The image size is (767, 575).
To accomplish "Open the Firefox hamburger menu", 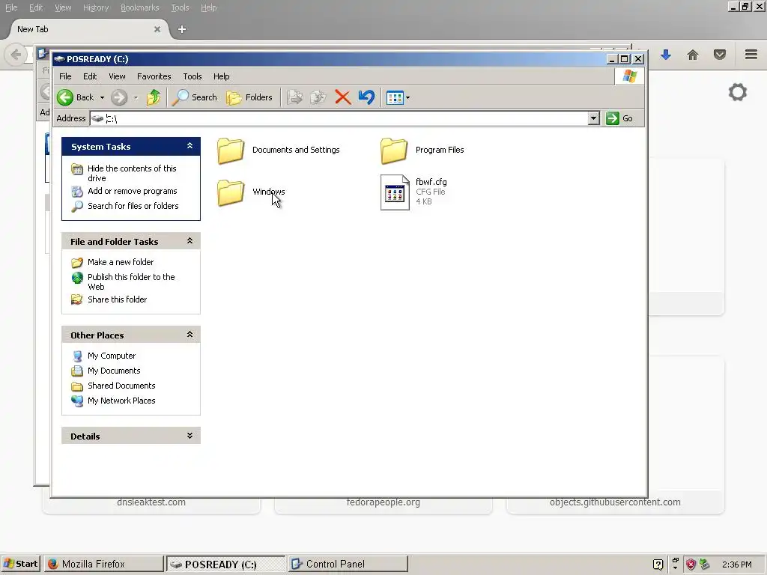I will click(x=751, y=54).
